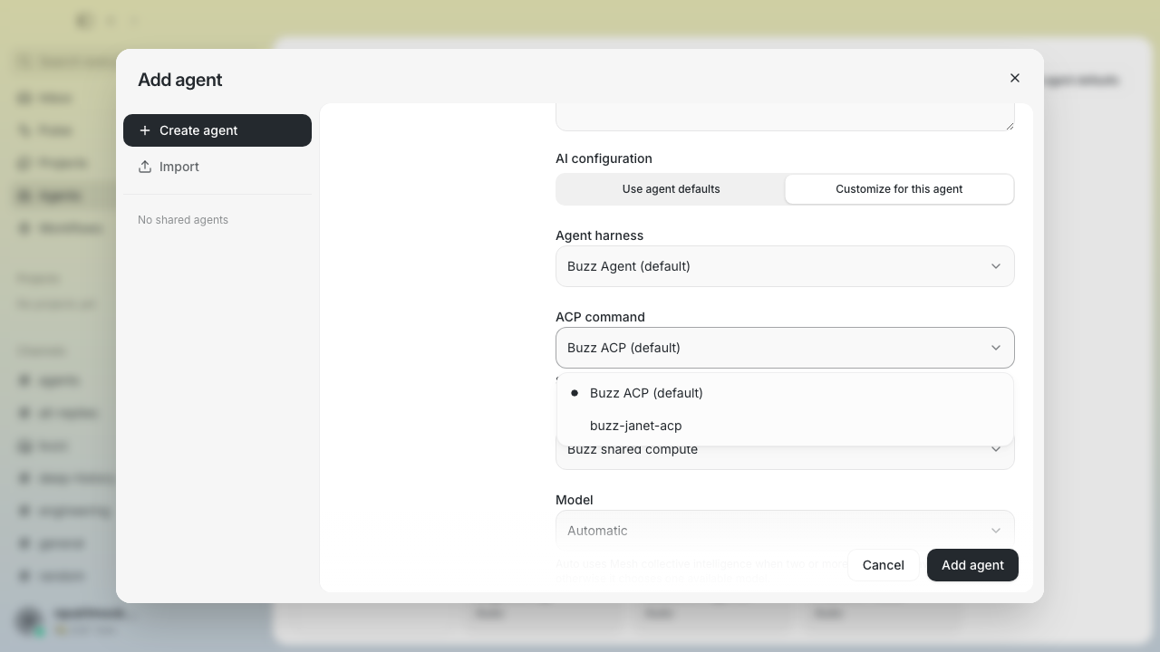Click the Agent harness label
Image resolution: width=1160 pixels, height=652 pixels.
[x=599, y=235]
